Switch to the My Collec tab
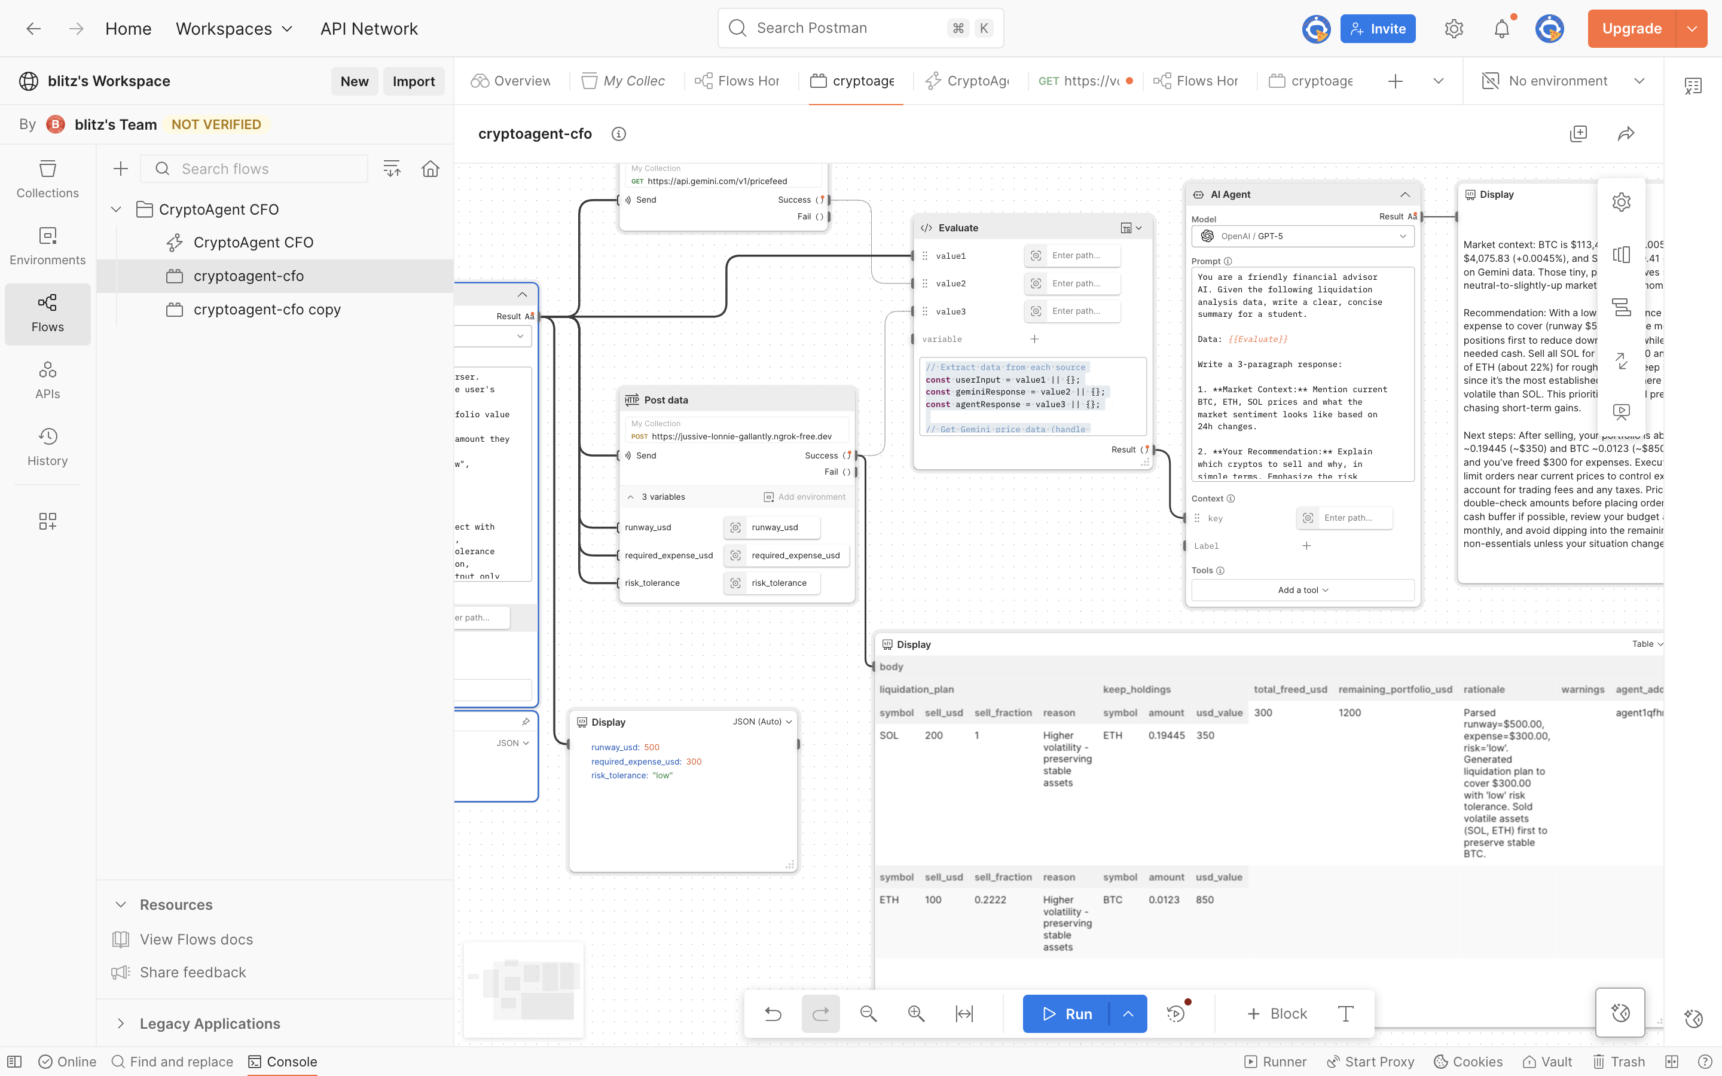The height and width of the screenshot is (1076, 1722). tap(624, 81)
